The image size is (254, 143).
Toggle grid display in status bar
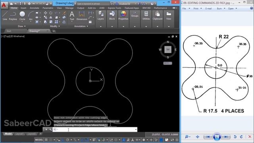pos(46,140)
